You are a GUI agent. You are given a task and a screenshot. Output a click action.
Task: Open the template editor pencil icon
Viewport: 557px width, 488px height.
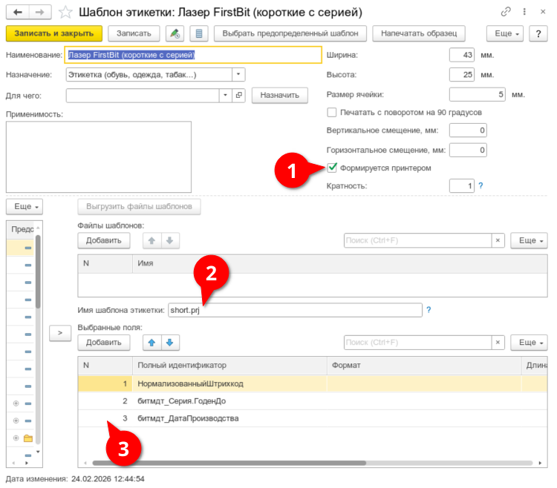pyautogui.click(x=175, y=33)
